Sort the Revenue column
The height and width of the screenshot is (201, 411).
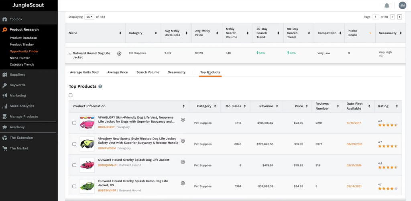point(276,106)
